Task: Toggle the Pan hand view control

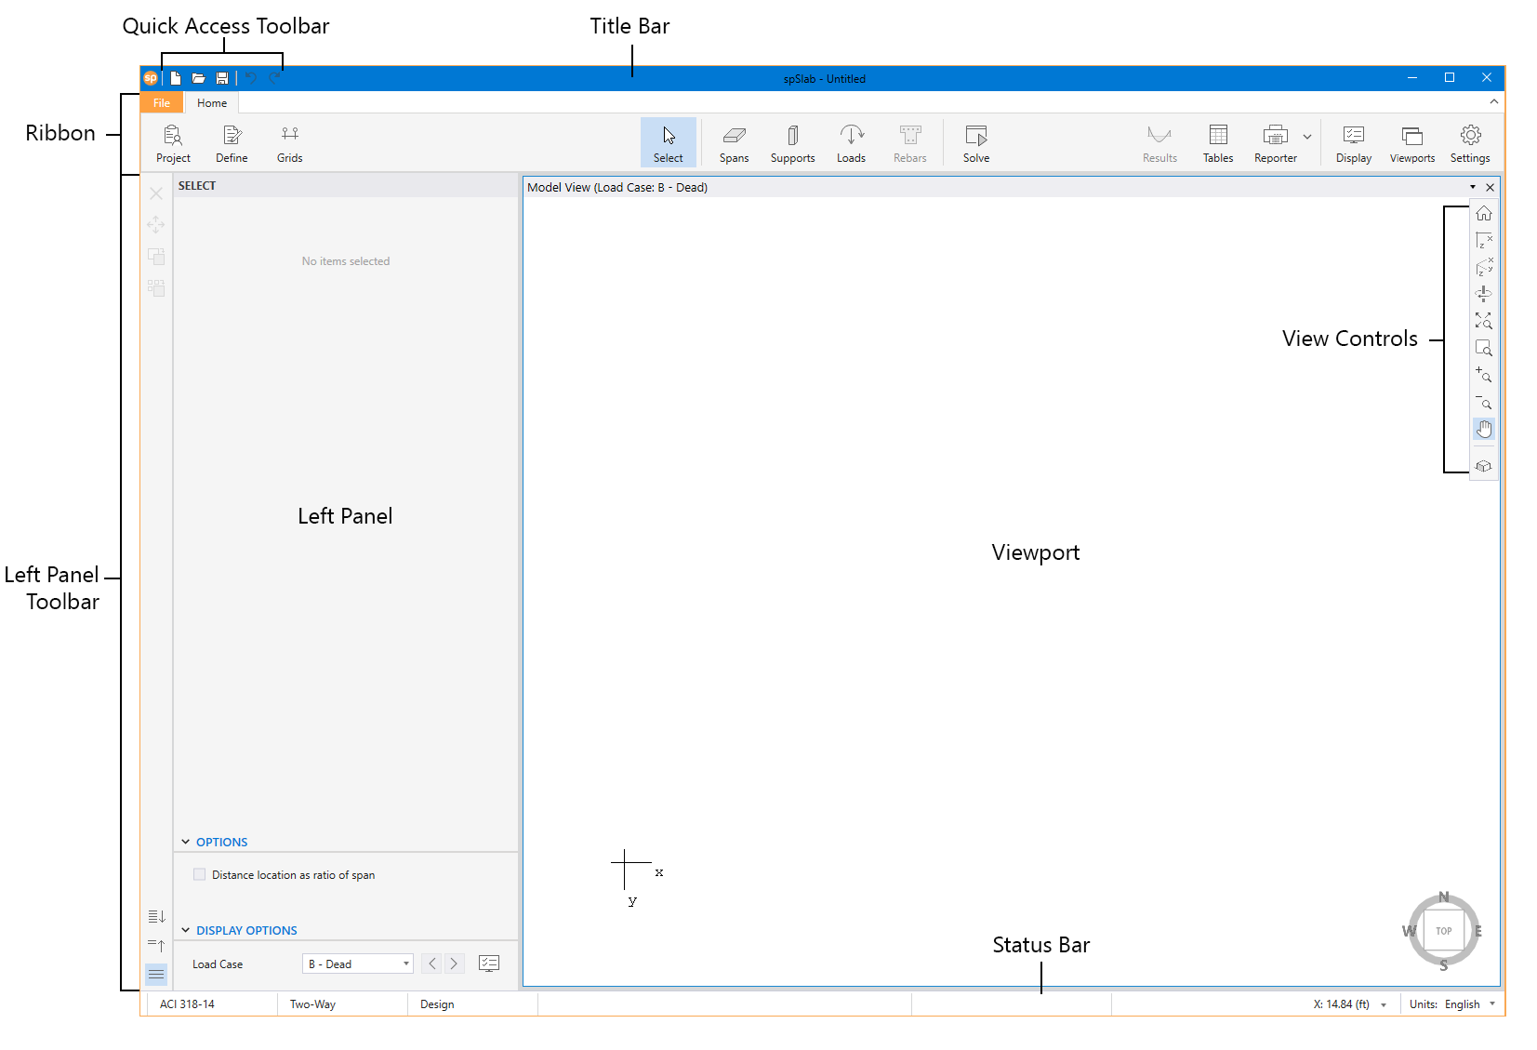Action: (1484, 429)
